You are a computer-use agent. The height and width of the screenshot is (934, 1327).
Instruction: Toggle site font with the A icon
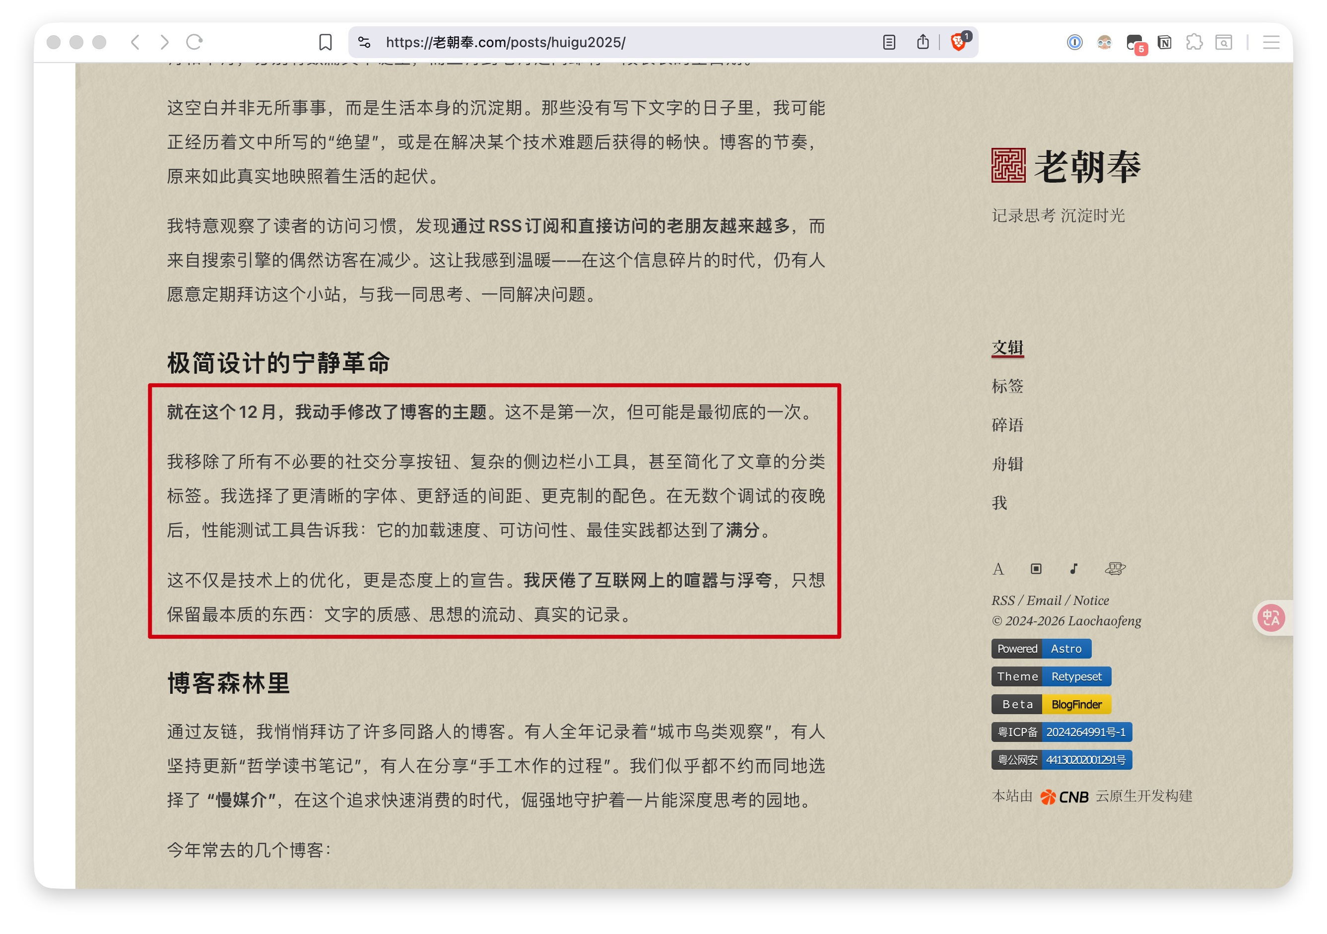[998, 569]
